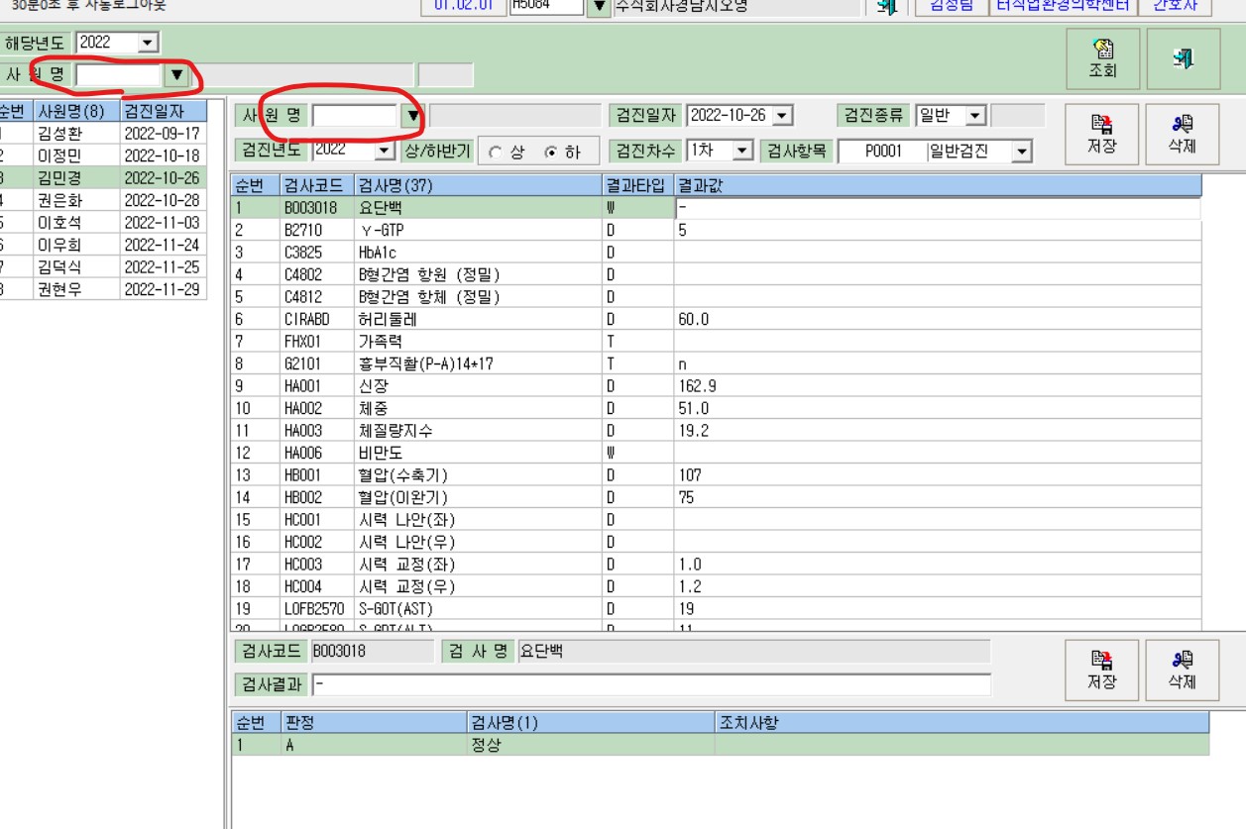Image resolution: width=1246 pixels, height=829 pixels.
Task: Select the 상 half-year radio button
Action: pos(496,154)
